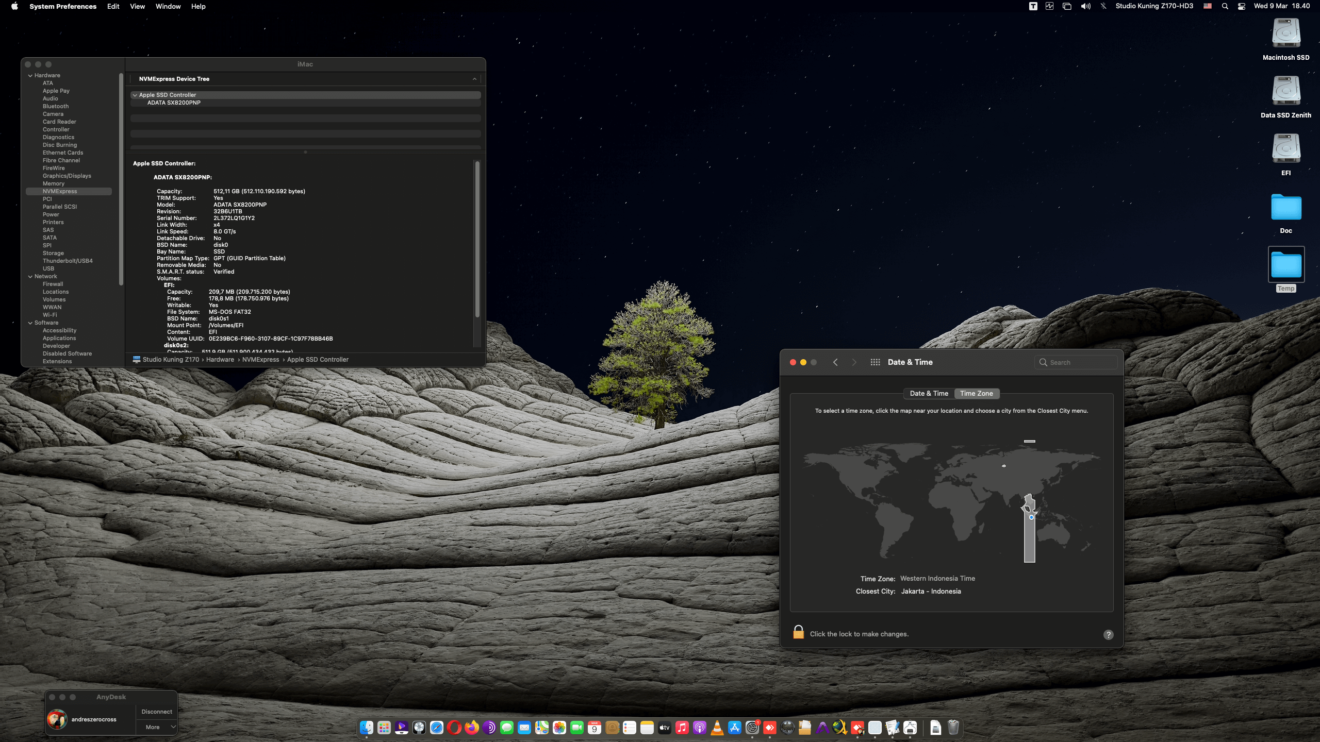Open the Temp folder on desktop

[x=1286, y=265]
